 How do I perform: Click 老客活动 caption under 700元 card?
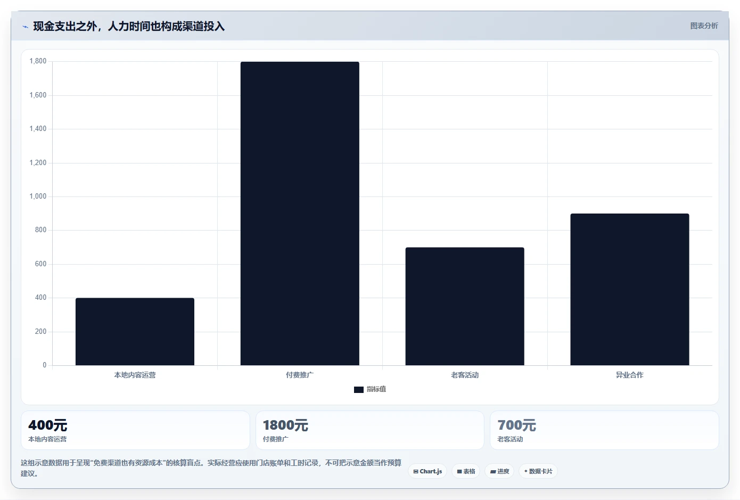510,439
